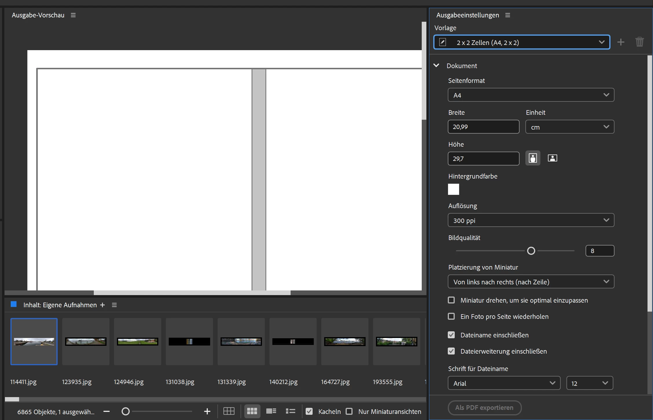This screenshot has height=420, width=653.
Task: Collapse the Dokument section
Action: (x=436, y=66)
